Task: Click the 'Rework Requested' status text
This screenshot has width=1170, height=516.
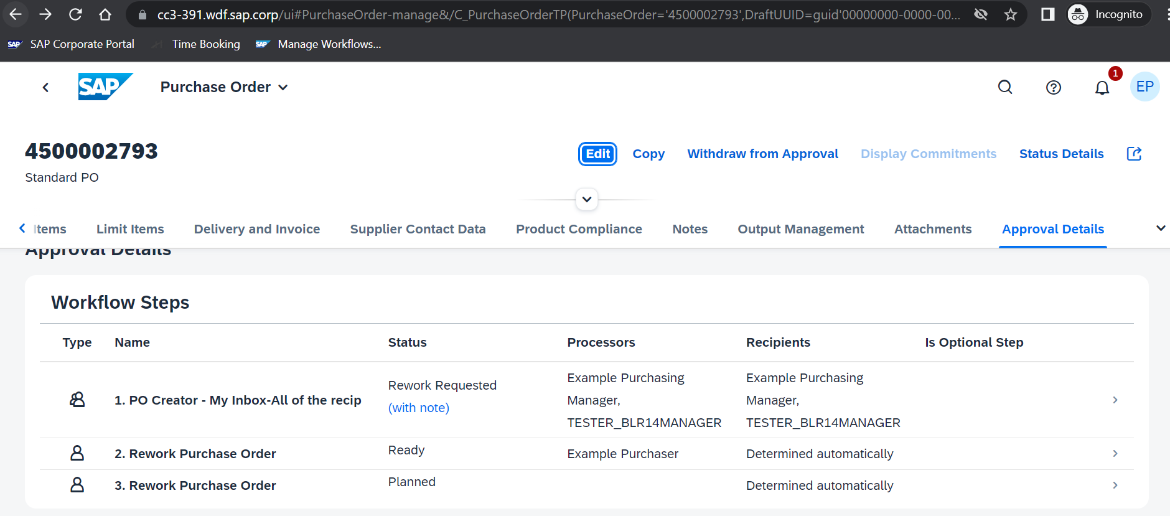Action: tap(442, 385)
